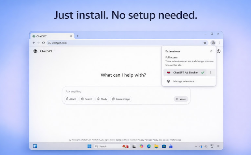Select the ChatGPT browser tab
Viewport: 251px width, 155px height.
click(x=52, y=36)
